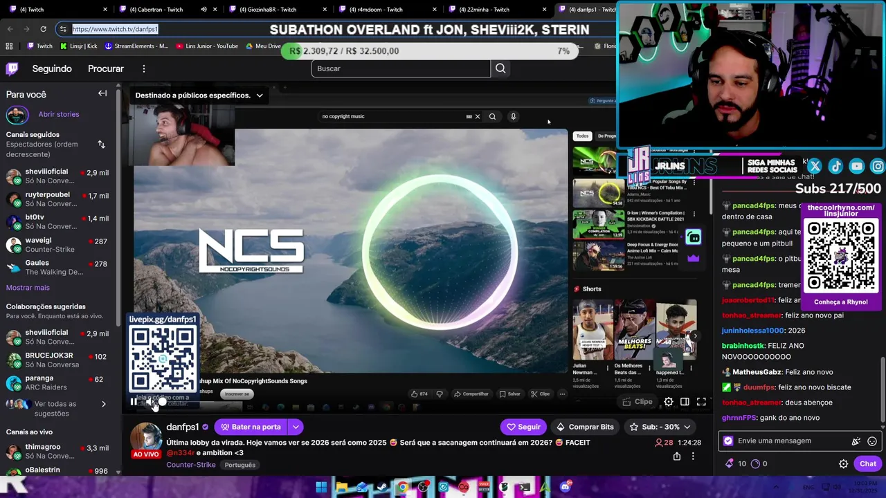Send message with the Chat button
This screenshot has height=498, width=886.
pos(868,464)
